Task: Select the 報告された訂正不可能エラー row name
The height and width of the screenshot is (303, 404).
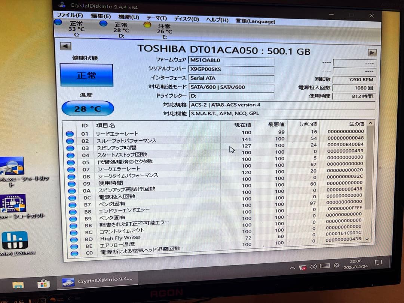Action: tap(134, 223)
